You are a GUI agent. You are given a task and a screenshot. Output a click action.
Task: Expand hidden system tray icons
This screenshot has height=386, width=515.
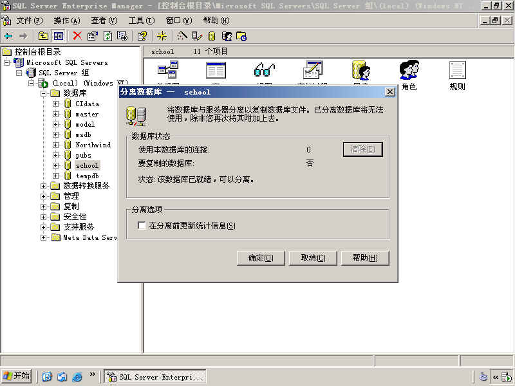(496, 377)
